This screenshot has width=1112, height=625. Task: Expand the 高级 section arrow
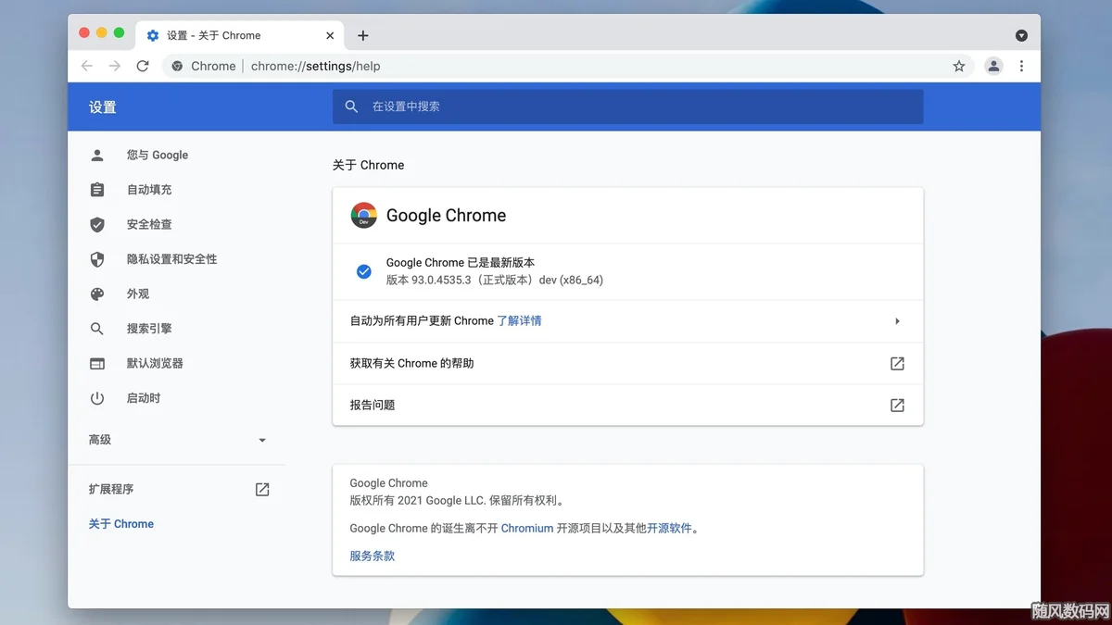pyautogui.click(x=262, y=440)
